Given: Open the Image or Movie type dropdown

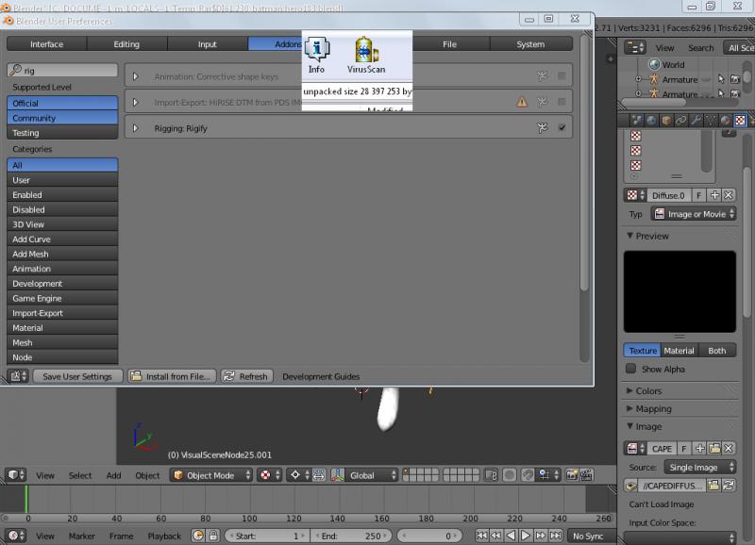Looking at the screenshot, I should 694,214.
